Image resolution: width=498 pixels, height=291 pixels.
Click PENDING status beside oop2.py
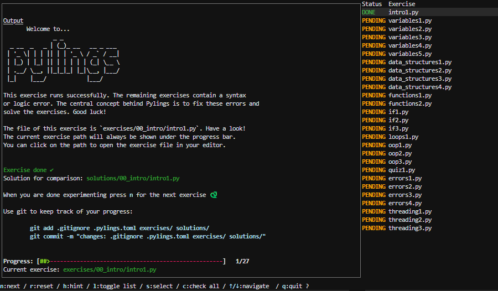(x=373, y=153)
